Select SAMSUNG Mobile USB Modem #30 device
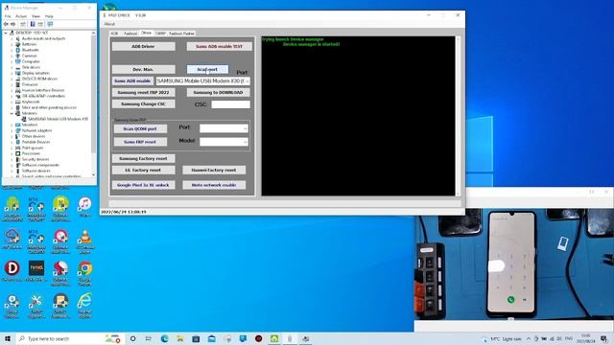 coord(58,119)
